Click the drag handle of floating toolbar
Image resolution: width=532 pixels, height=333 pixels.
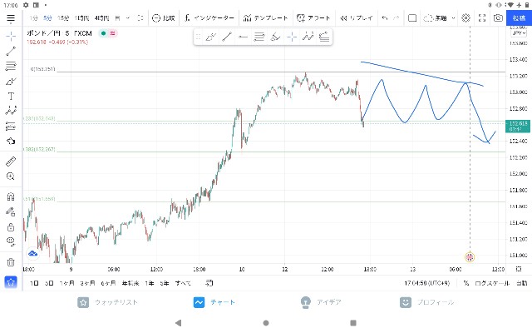pos(199,37)
